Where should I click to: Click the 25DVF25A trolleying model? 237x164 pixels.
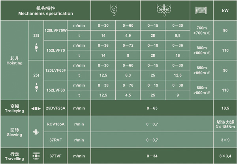56,108
